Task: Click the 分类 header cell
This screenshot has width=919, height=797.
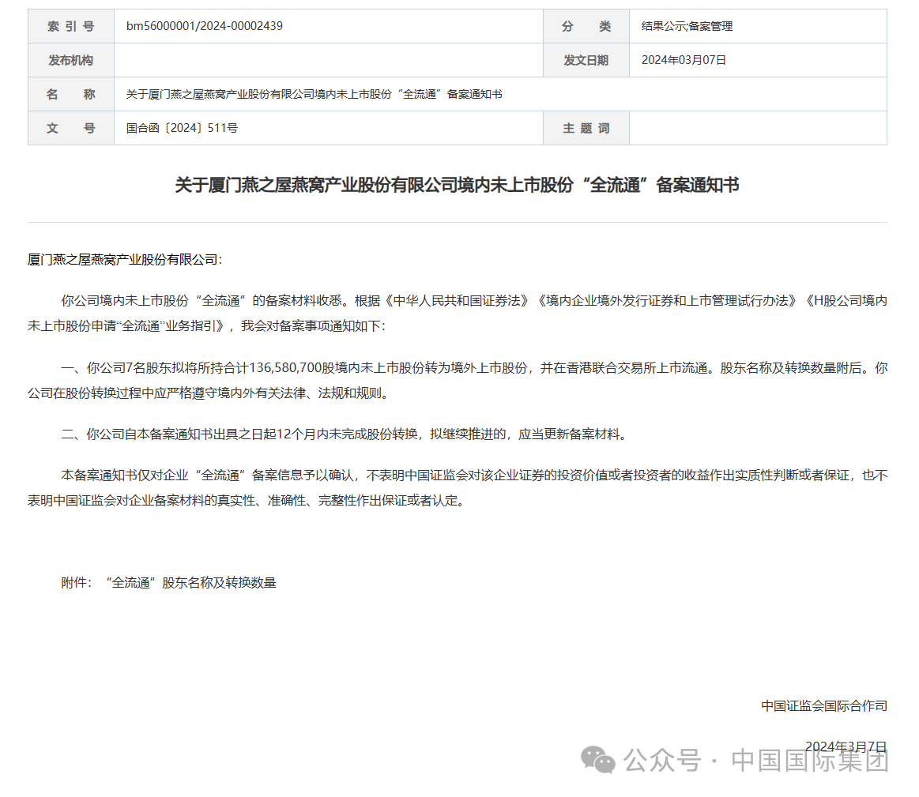Action: click(x=586, y=26)
